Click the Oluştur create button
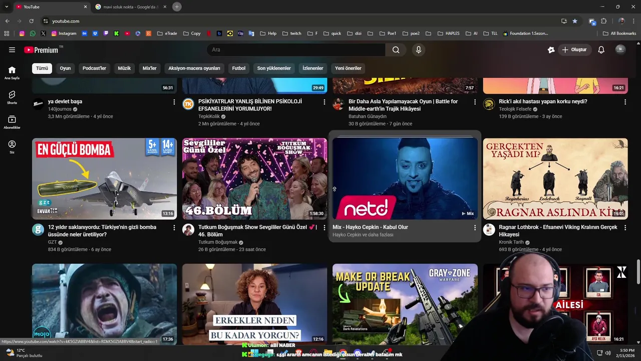This screenshot has height=361, width=641. click(x=574, y=50)
